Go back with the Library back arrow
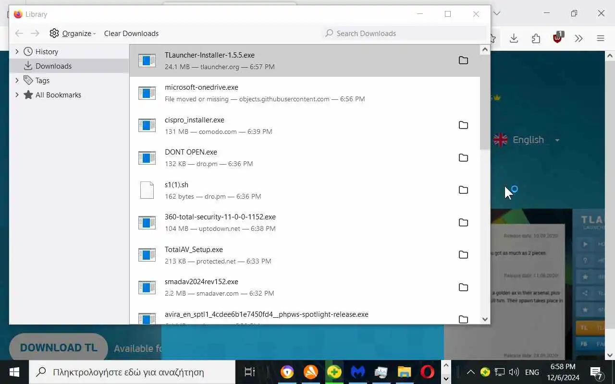The image size is (615, 384). point(19,33)
